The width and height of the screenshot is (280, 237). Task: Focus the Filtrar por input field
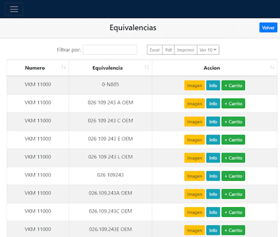coord(110,50)
